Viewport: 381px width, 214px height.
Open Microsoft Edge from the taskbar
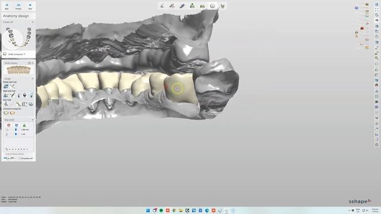tap(207, 210)
